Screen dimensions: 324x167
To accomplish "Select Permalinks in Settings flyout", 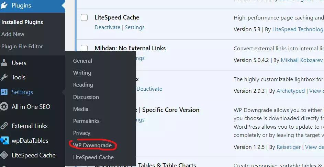I will tap(86, 121).
